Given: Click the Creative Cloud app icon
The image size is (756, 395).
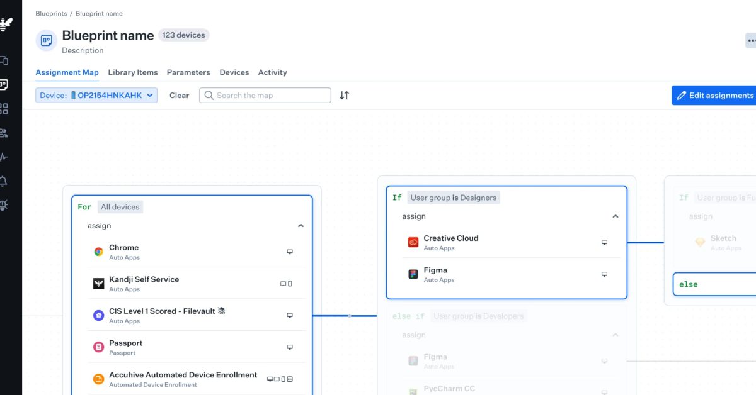Looking at the screenshot, I should (x=413, y=242).
